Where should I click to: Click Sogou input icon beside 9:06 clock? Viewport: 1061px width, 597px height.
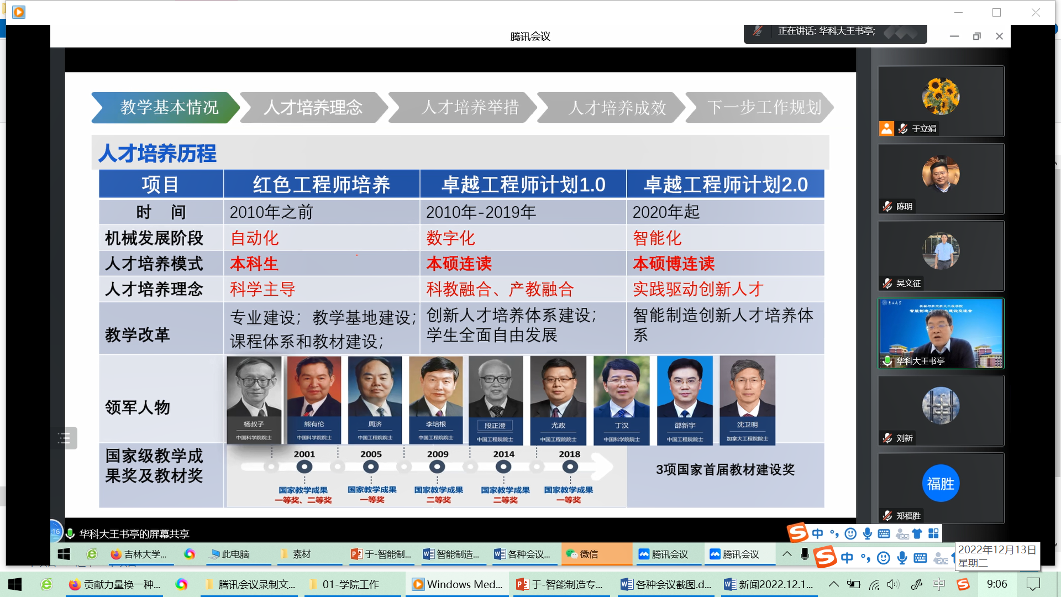coord(963,584)
